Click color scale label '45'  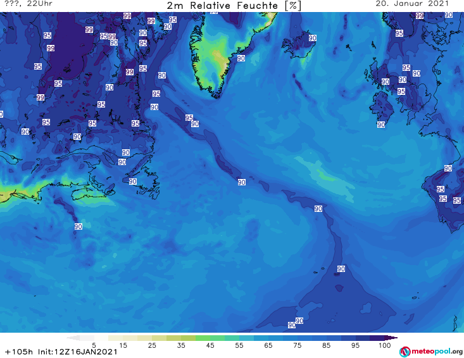210,345
